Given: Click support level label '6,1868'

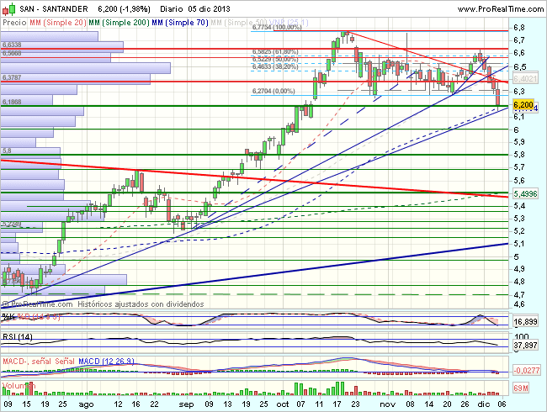Looking at the screenshot, I should pos(12,102).
